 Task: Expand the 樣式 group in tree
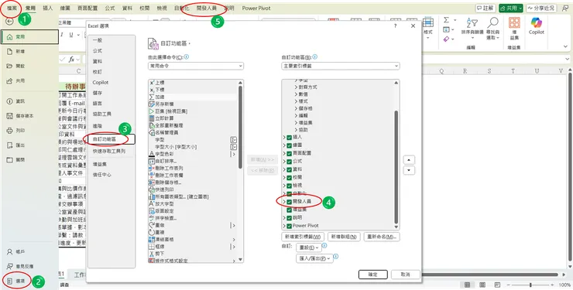point(297,101)
